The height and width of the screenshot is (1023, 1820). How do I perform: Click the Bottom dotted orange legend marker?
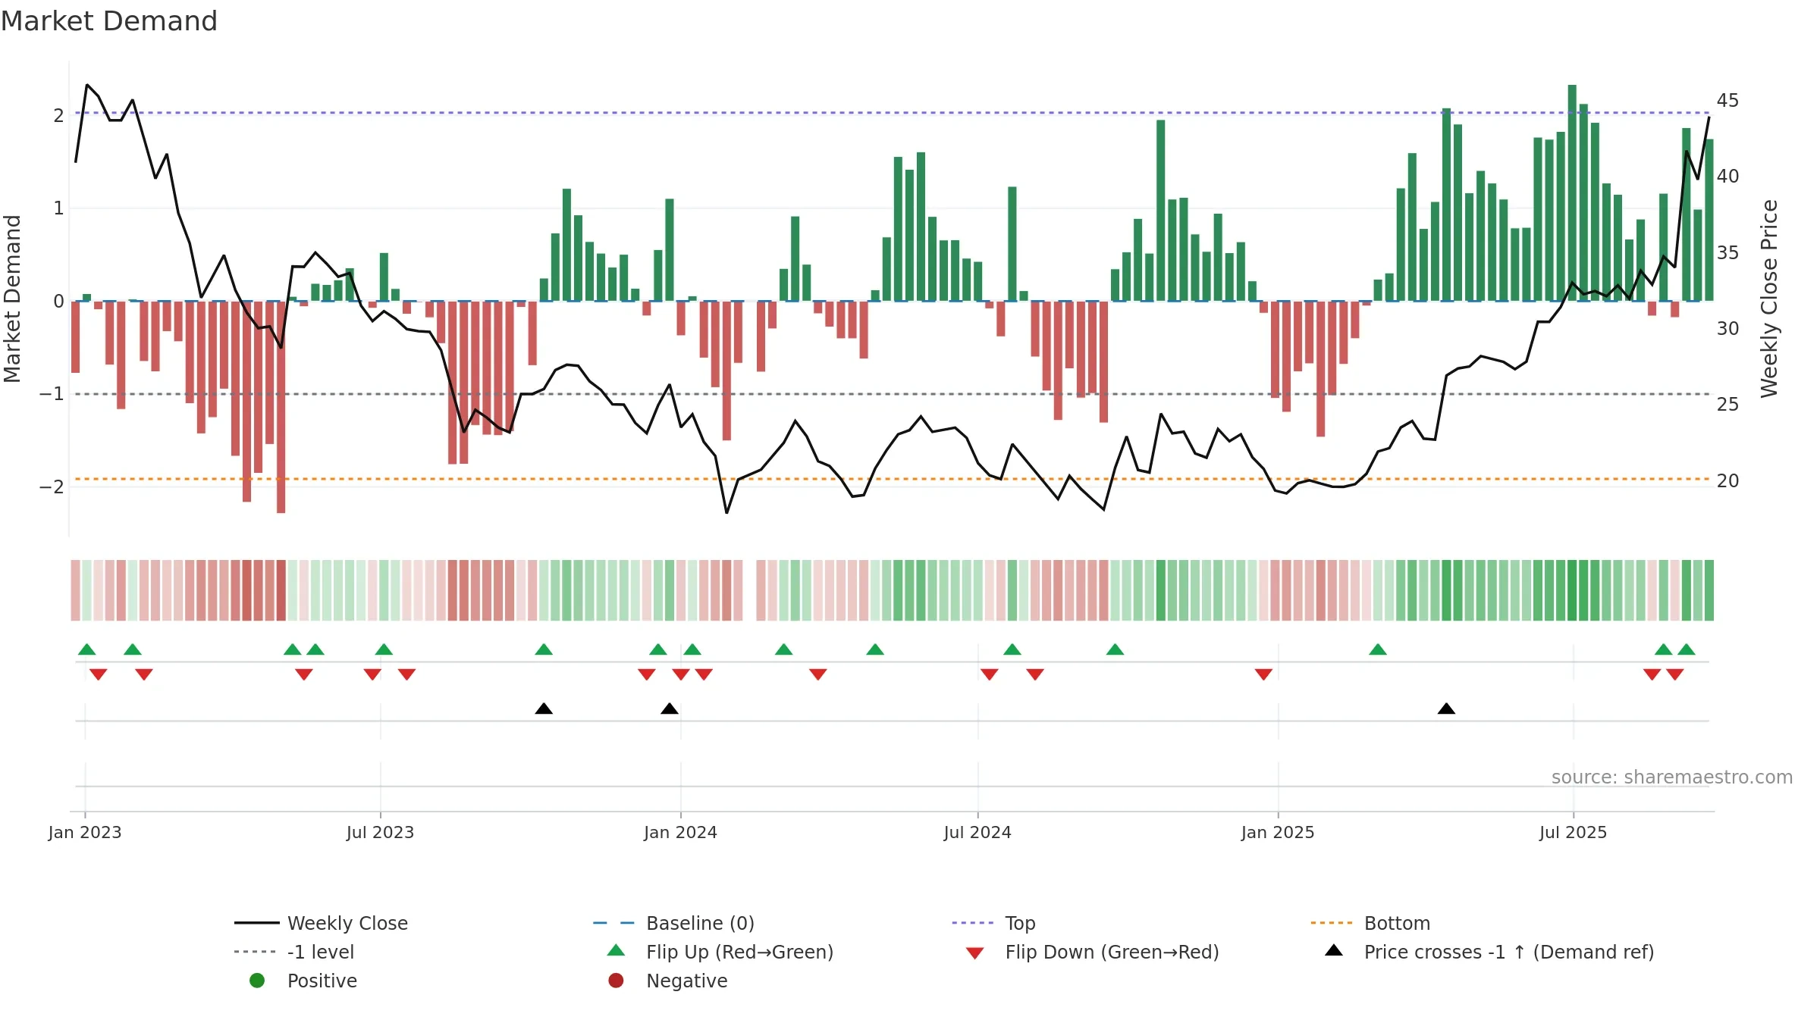click(x=1332, y=923)
